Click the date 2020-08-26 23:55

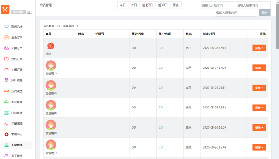point(215,88)
